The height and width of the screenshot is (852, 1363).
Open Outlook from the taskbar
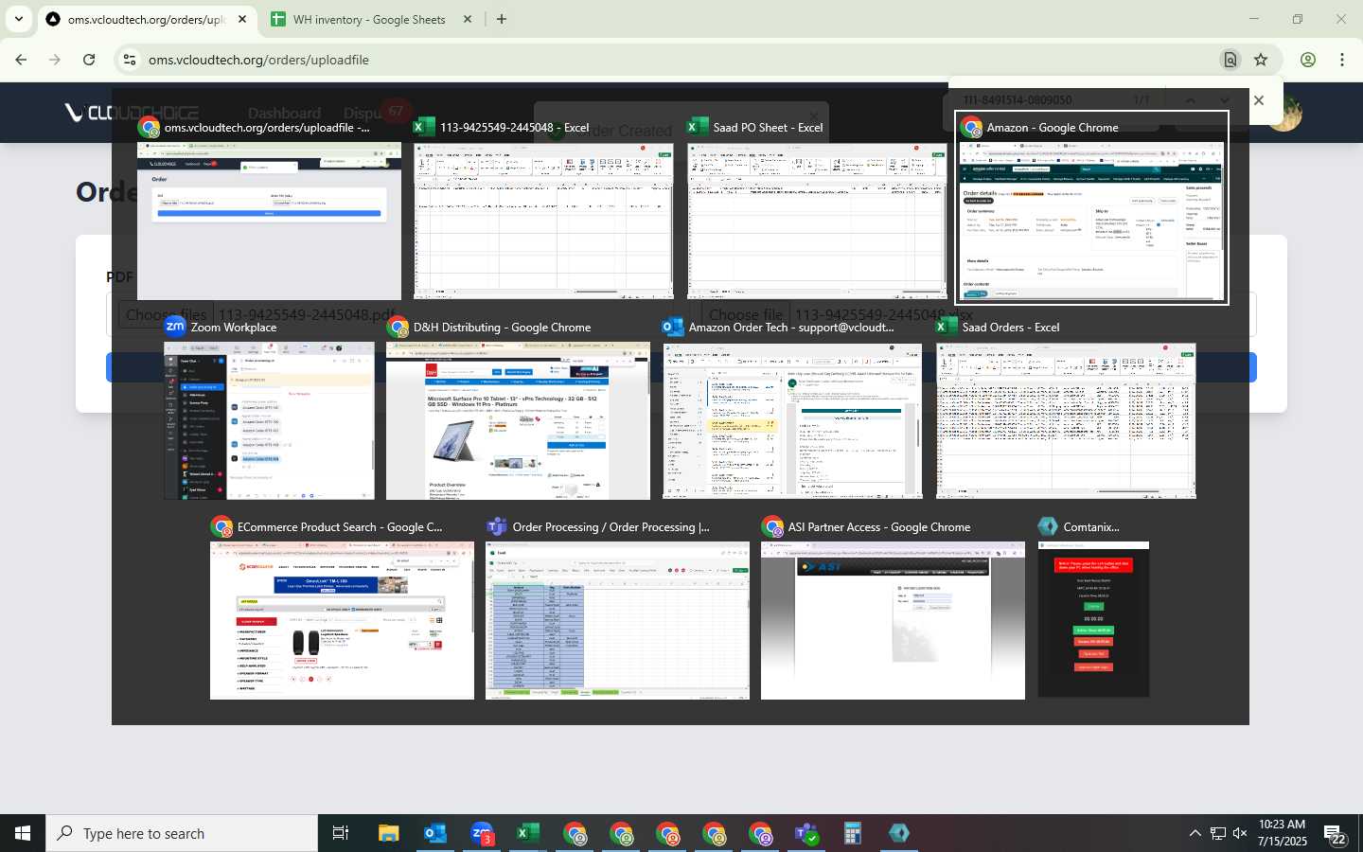(435, 833)
